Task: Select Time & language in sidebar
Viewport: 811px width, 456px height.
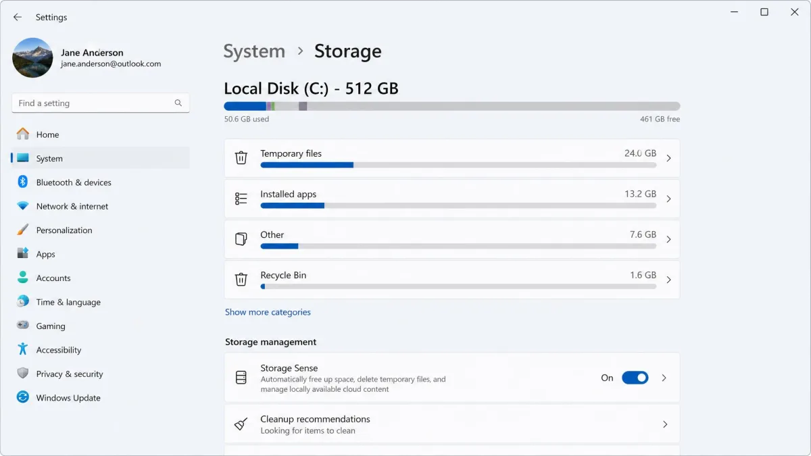Action: (100, 302)
